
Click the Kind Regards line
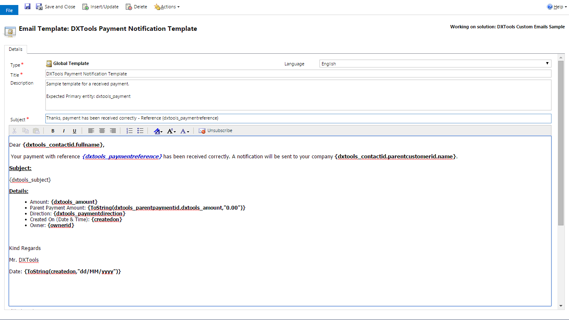coord(25,248)
